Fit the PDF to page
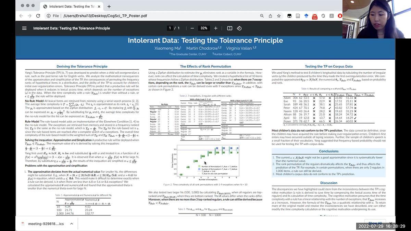The height and width of the screenshot is (231, 411). [229, 28]
